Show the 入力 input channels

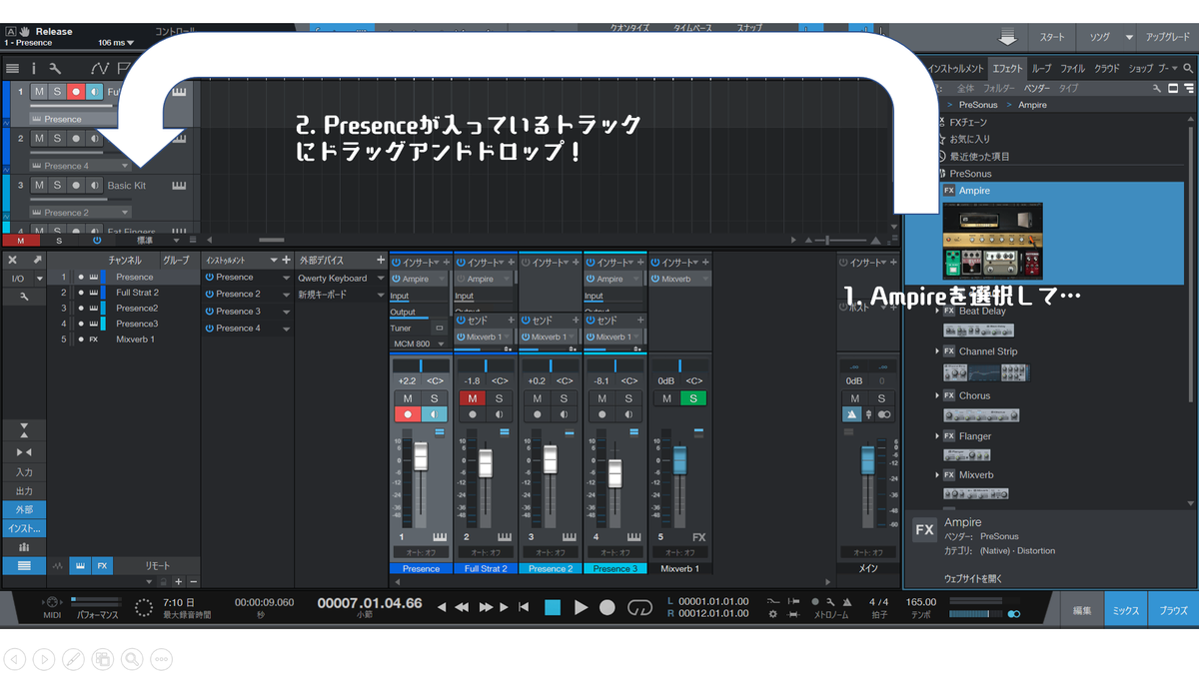pyautogui.click(x=24, y=472)
